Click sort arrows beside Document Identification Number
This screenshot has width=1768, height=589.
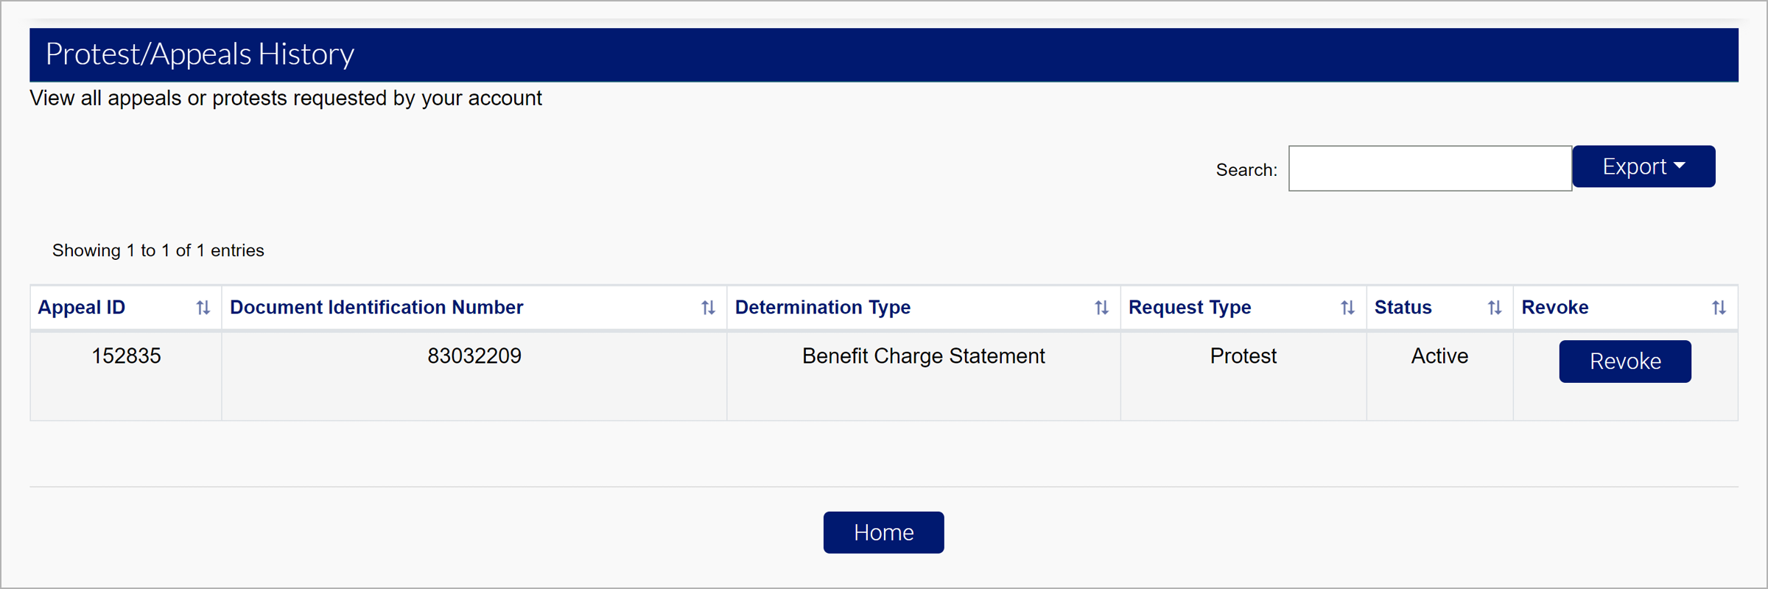pos(708,308)
